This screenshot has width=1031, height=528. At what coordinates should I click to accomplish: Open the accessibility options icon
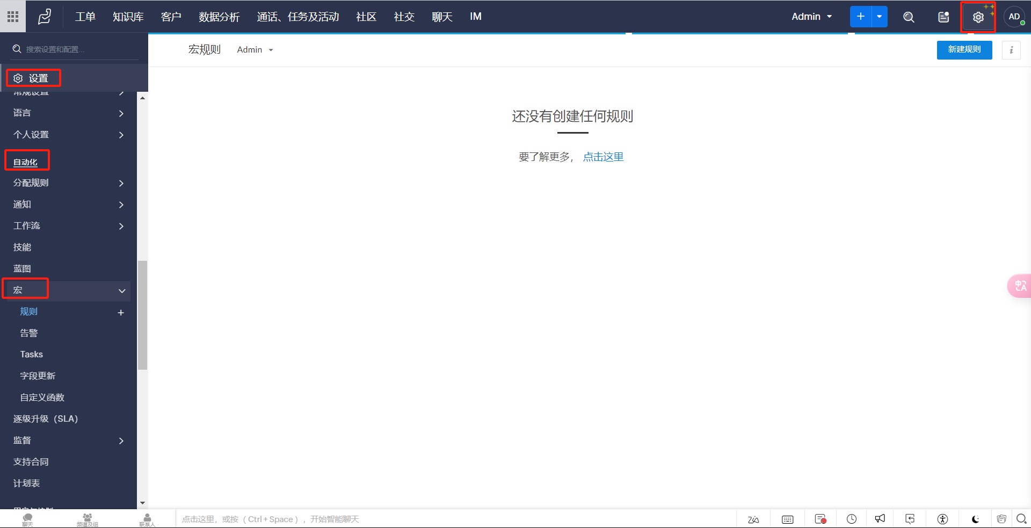[942, 519]
